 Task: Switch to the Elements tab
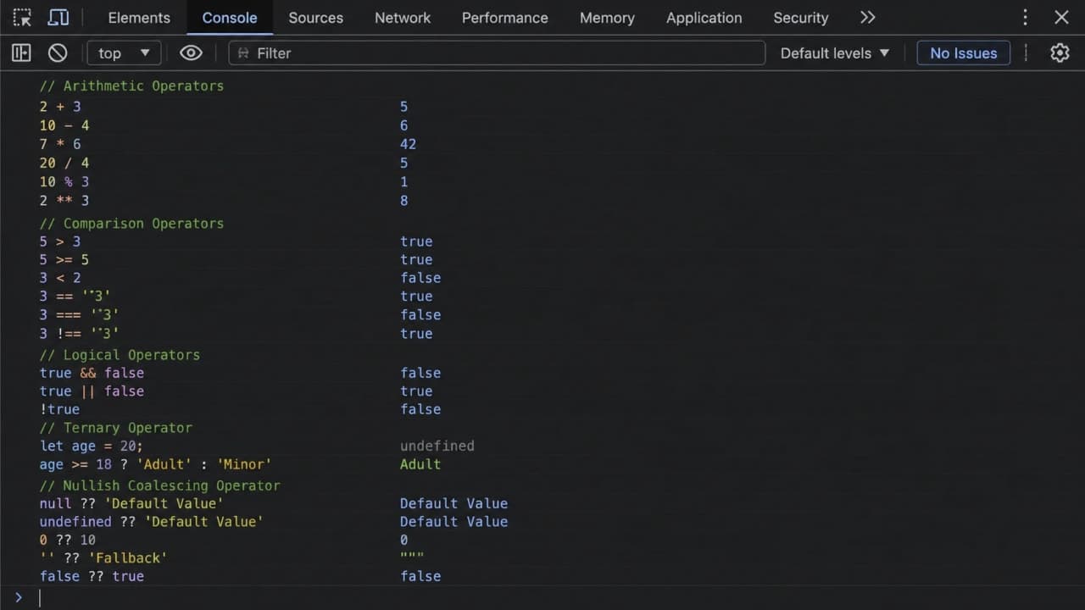pos(139,18)
